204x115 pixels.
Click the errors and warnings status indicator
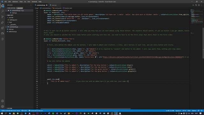pos(24,111)
